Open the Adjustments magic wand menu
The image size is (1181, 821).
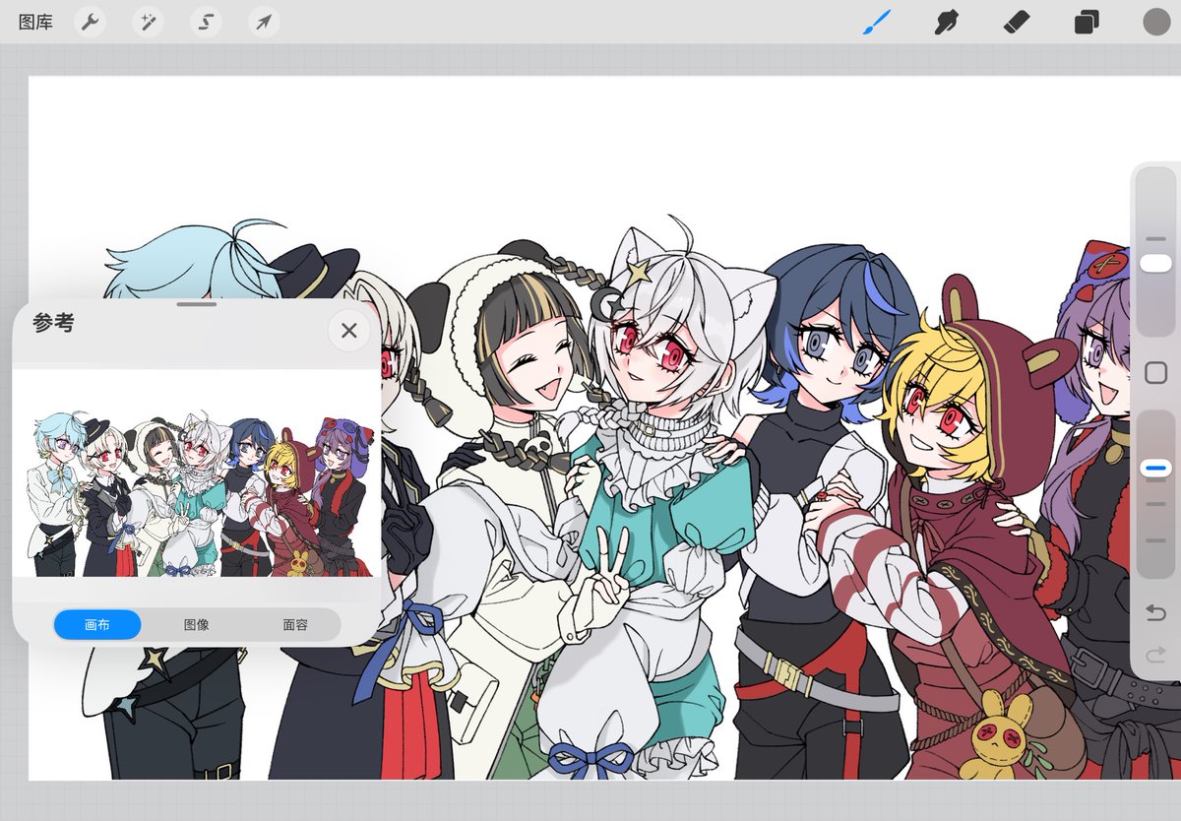148,22
